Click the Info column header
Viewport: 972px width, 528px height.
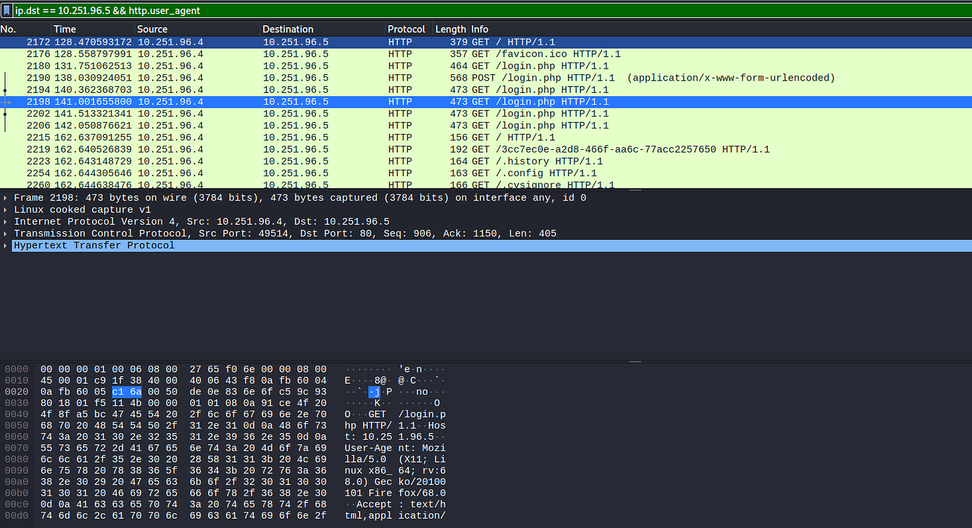pyautogui.click(x=479, y=29)
